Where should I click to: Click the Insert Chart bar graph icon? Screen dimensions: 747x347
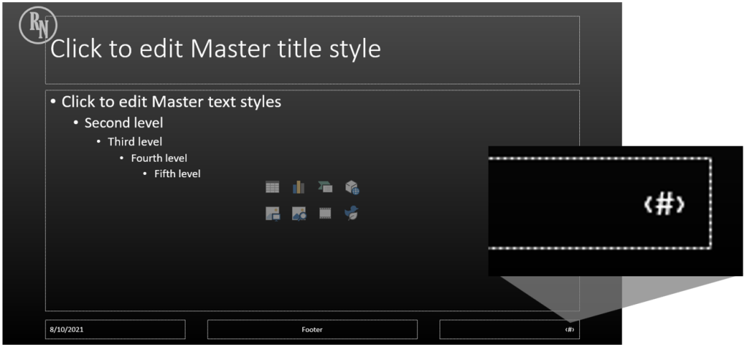299,188
